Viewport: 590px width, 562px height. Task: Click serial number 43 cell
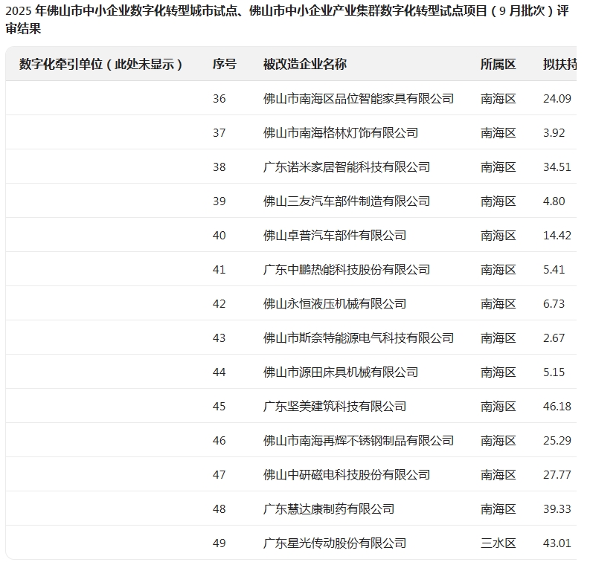pos(219,337)
